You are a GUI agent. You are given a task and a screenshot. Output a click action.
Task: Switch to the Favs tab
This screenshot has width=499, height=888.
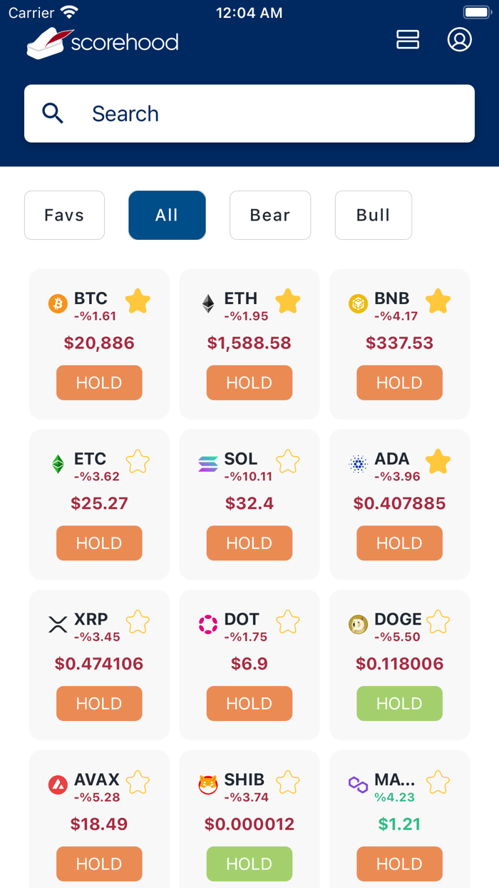(x=64, y=215)
